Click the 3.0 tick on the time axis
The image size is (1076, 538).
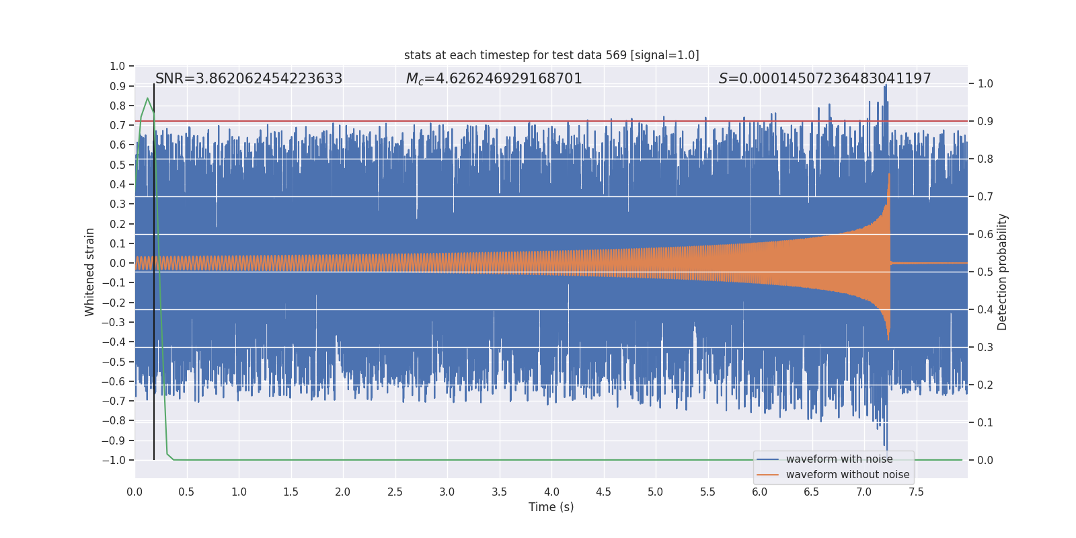(447, 492)
